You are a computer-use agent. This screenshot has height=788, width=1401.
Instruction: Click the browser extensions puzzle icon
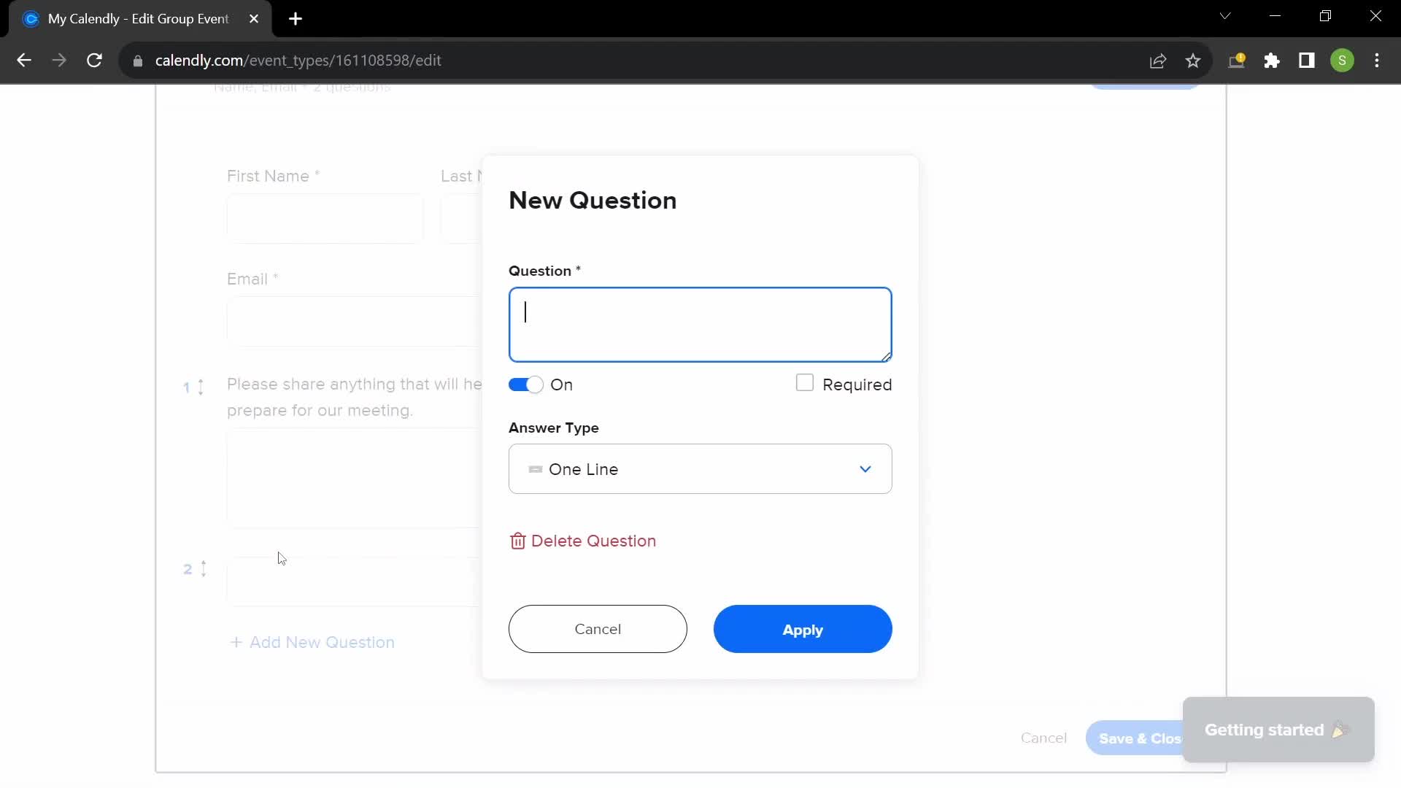coord(1271,61)
